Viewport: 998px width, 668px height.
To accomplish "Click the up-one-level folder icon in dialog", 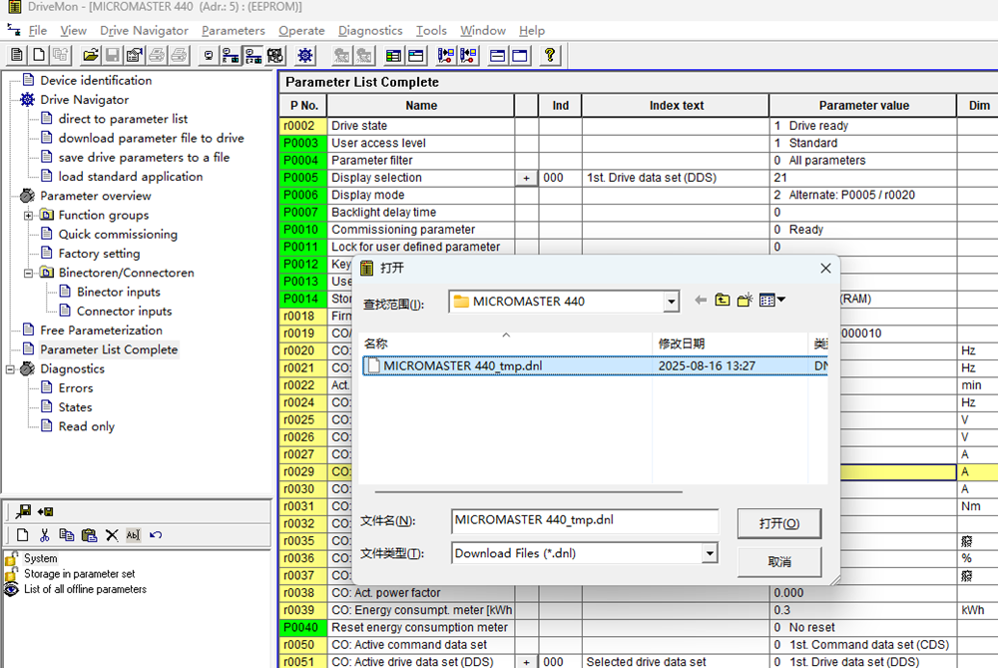I will tap(723, 300).
